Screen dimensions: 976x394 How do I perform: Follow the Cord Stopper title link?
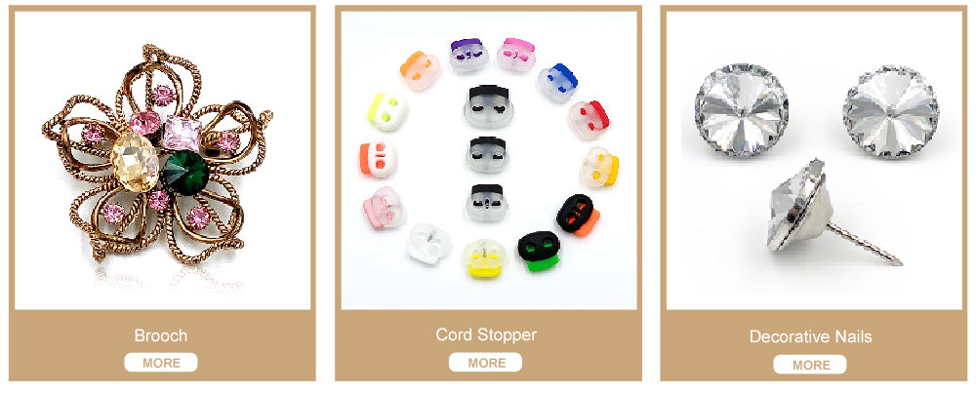(486, 335)
